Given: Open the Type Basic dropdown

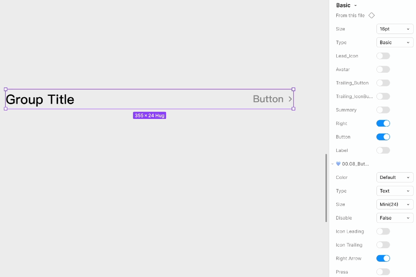Looking at the screenshot, I should (x=394, y=42).
